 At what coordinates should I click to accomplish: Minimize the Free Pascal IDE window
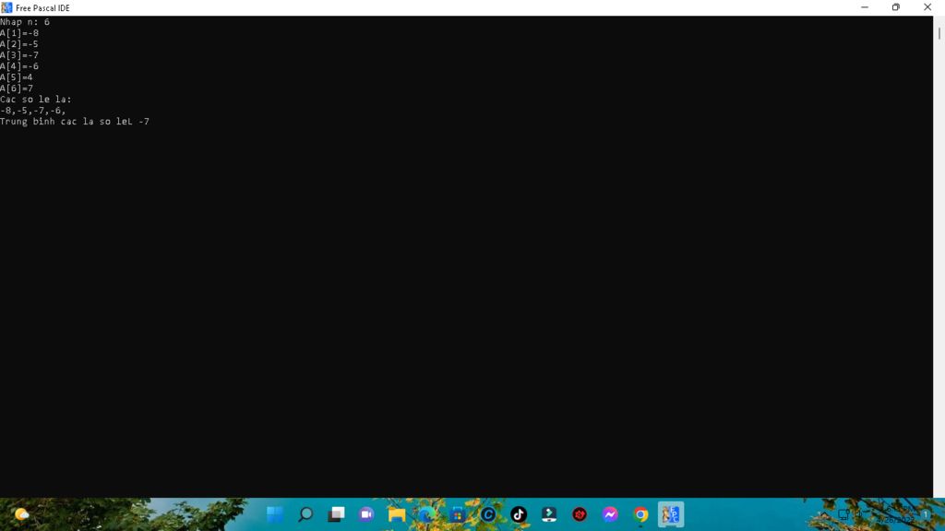click(x=865, y=7)
